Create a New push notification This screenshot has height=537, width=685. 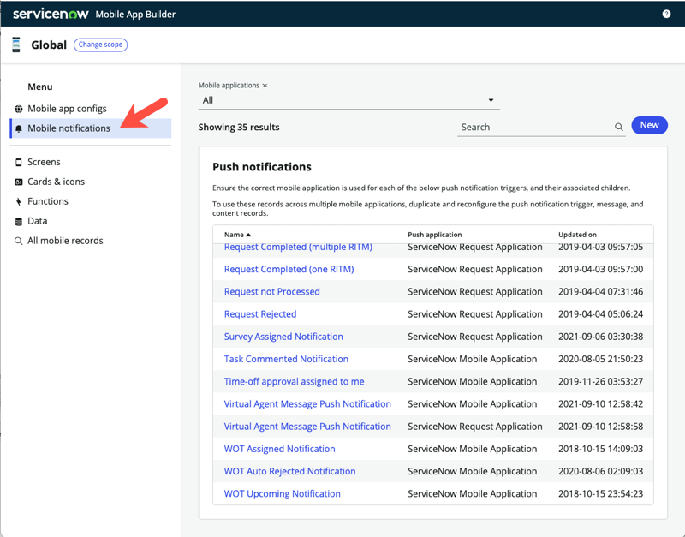click(649, 125)
